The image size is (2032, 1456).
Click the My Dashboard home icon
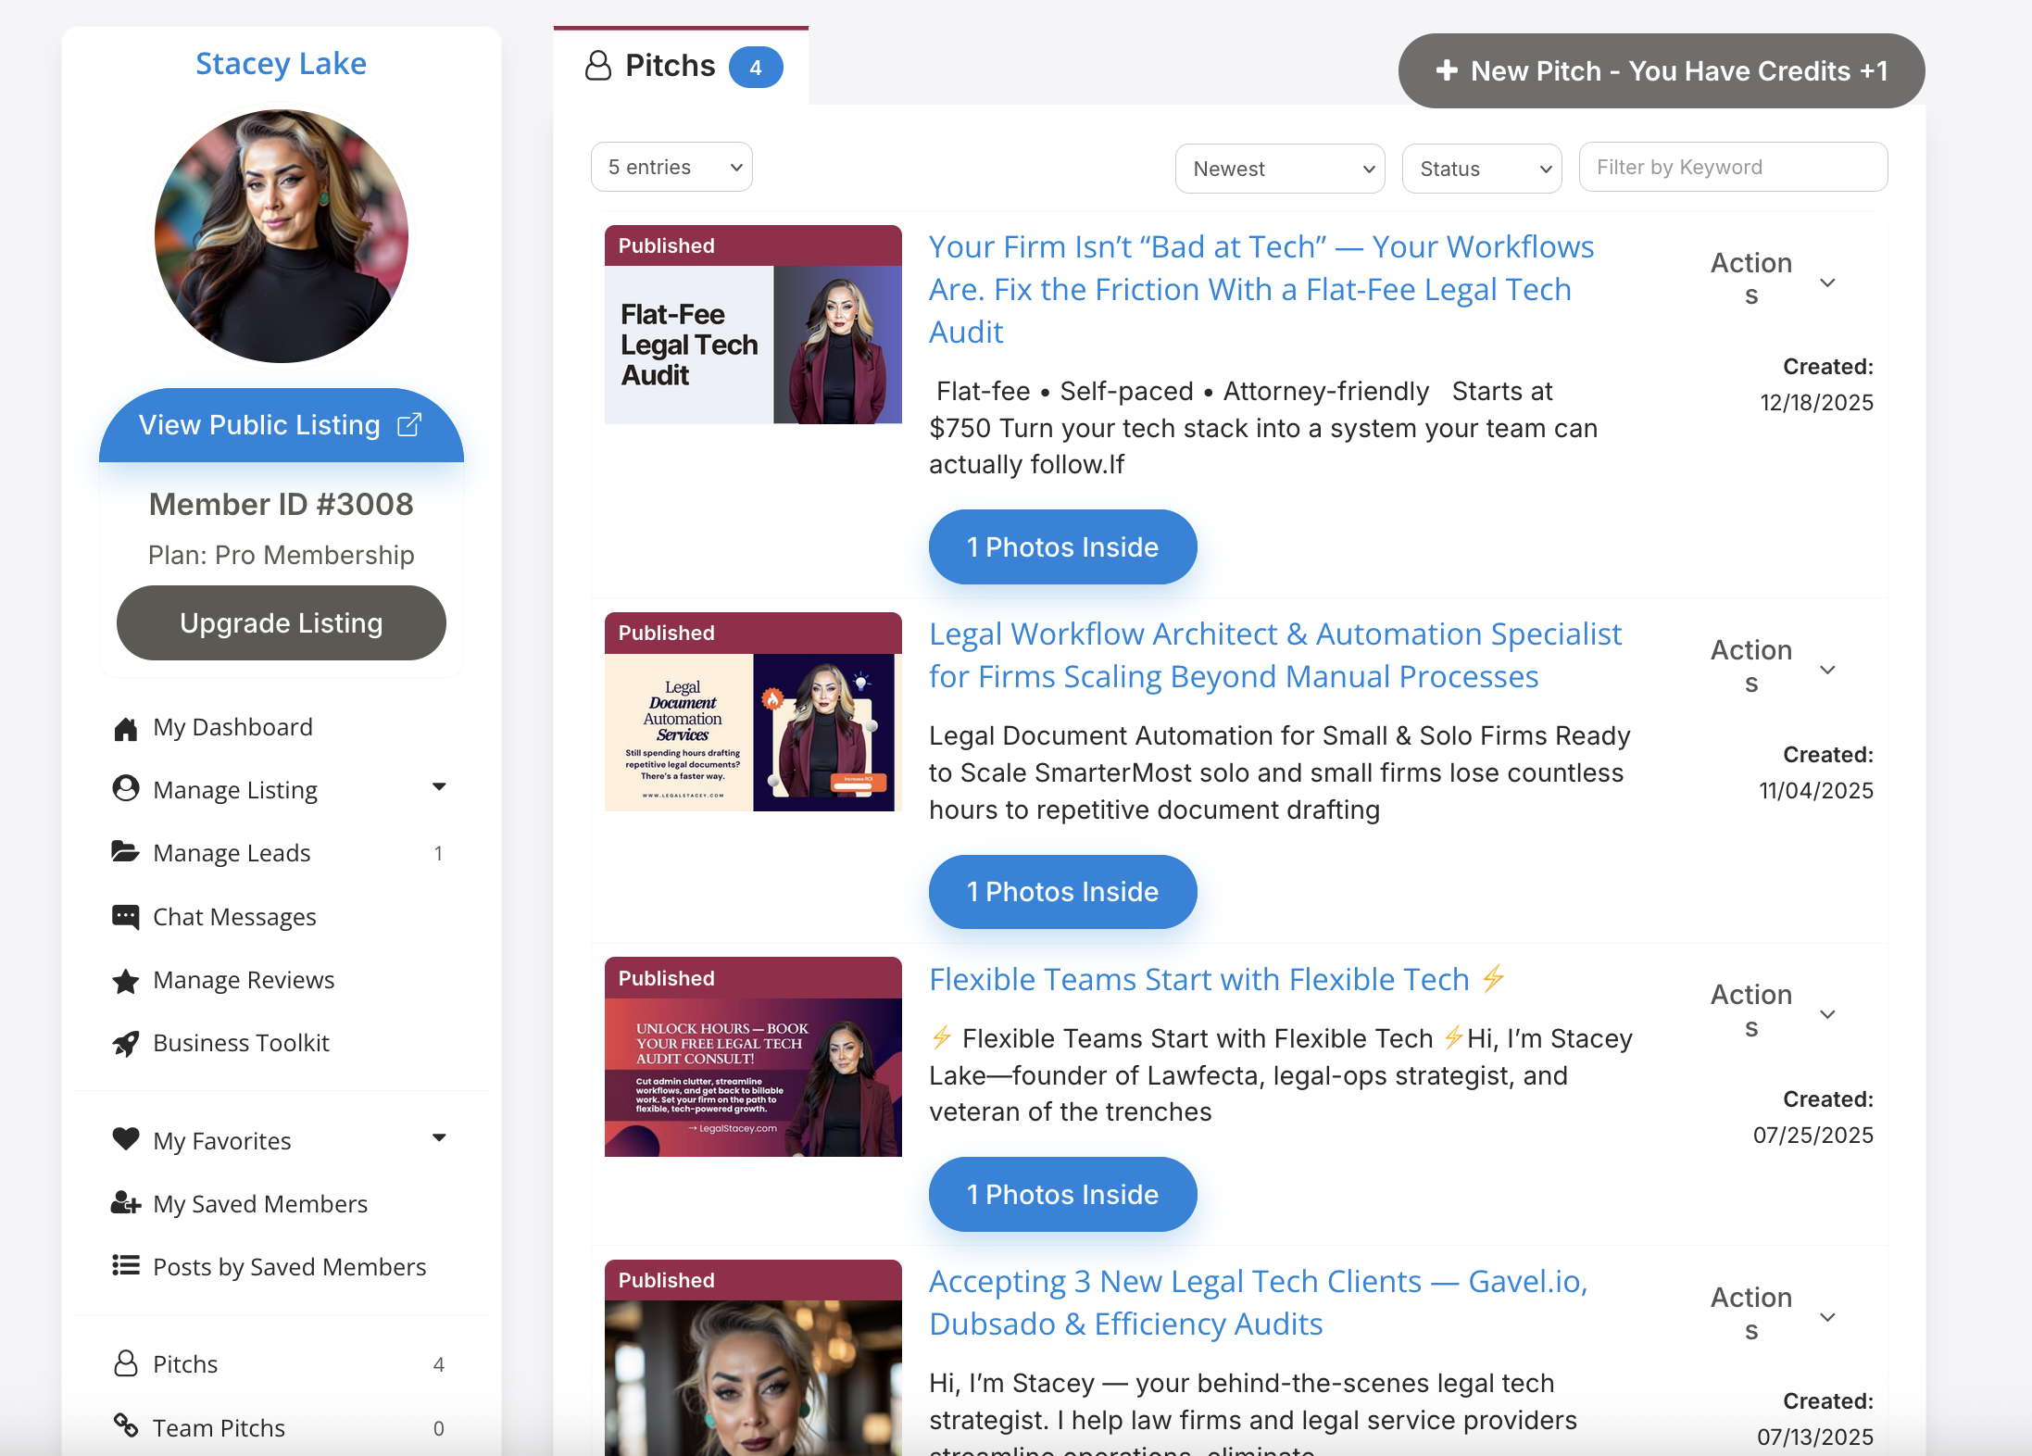125,729
